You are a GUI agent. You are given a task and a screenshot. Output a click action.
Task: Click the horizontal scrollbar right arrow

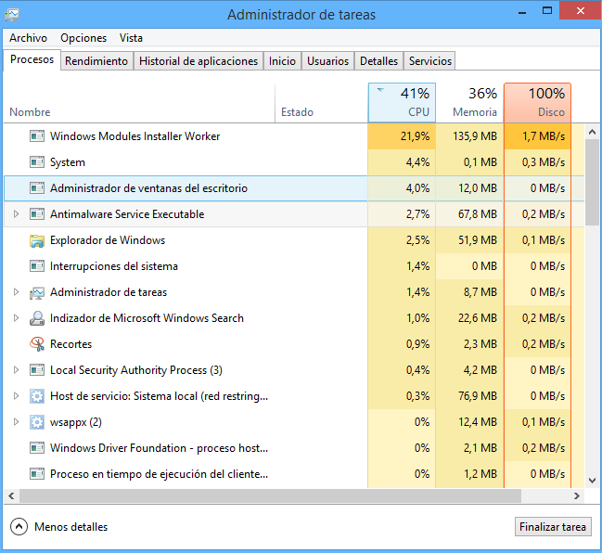[577, 495]
